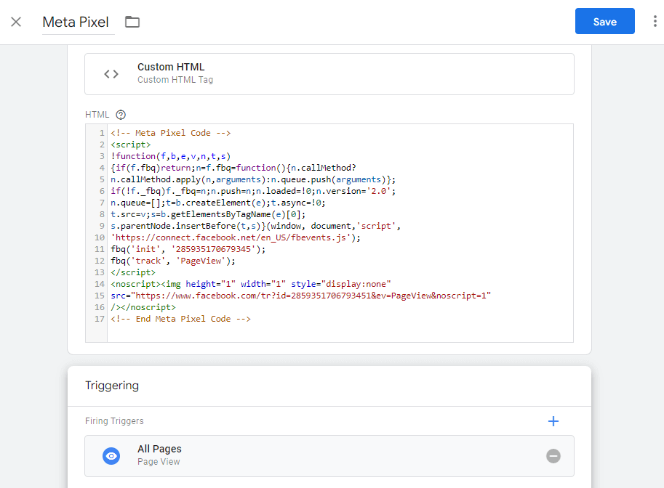Screen dimensions: 664x488
Task: Save the Meta Pixel tag
Action: tap(604, 21)
